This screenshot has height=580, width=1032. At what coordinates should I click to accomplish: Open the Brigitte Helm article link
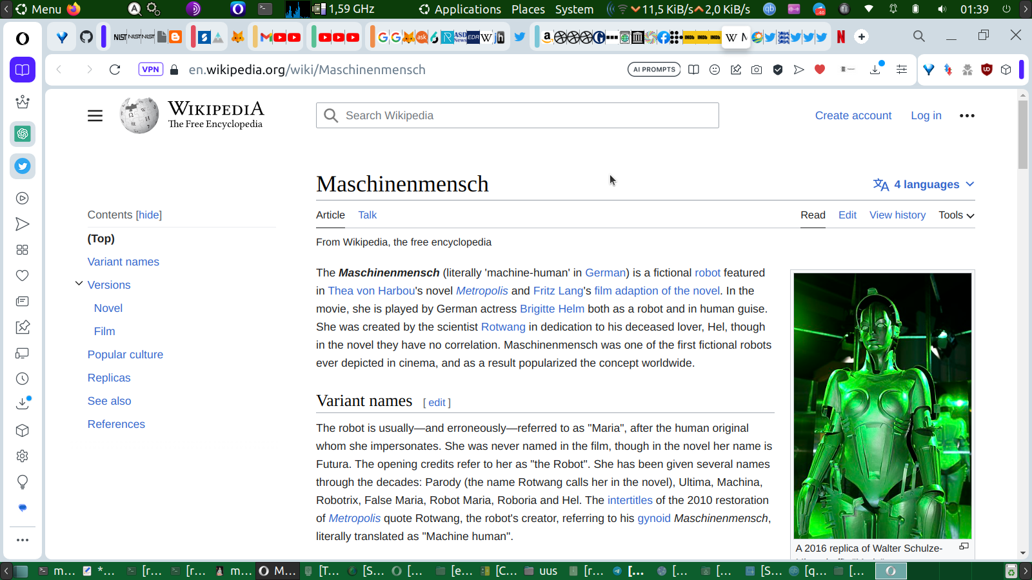point(552,309)
